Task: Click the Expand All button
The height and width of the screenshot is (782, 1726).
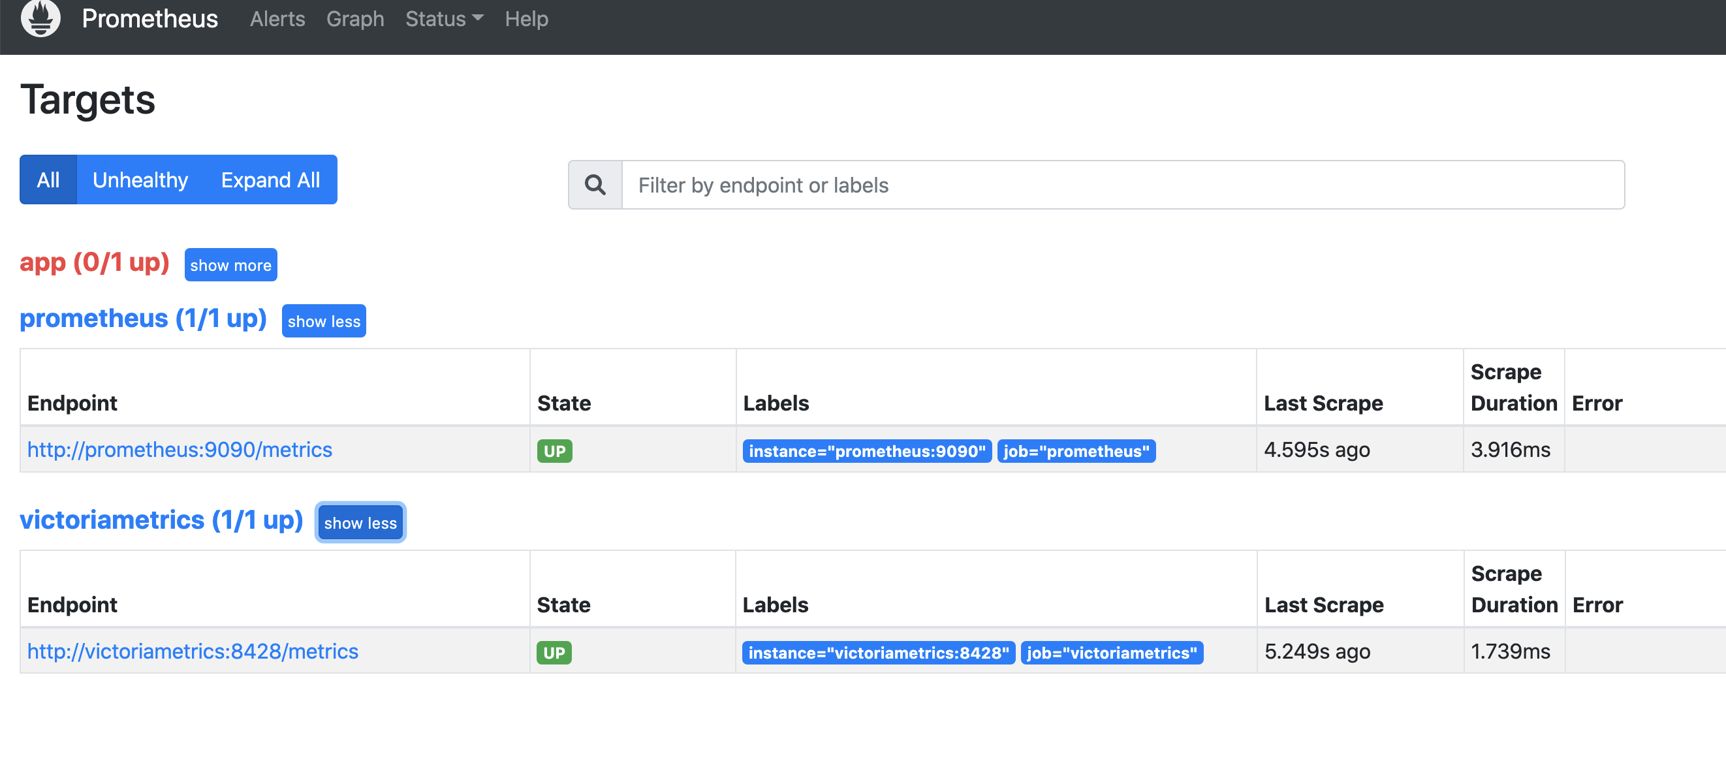Action: click(x=271, y=180)
